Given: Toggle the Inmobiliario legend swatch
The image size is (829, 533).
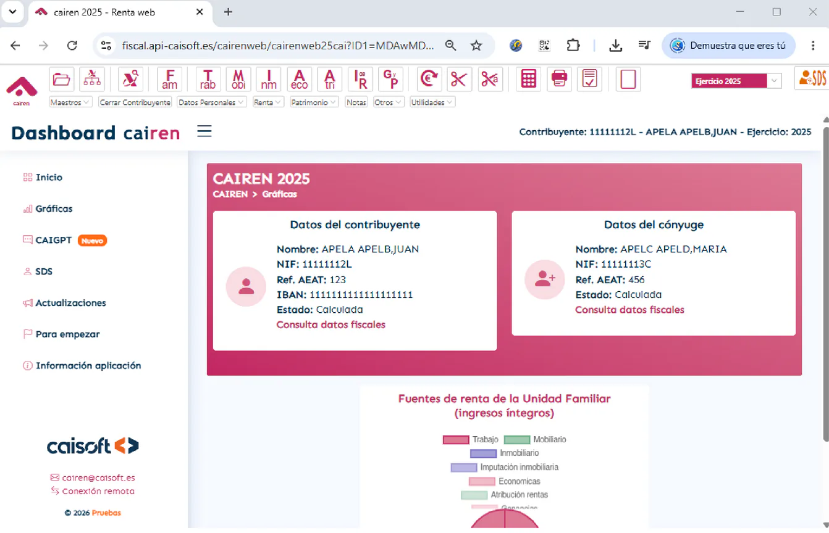Looking at the screenshot, I should point(483,453).
